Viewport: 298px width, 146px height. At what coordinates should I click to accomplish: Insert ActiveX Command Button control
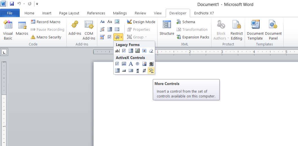pyautogui.click(x=124, y=71)
